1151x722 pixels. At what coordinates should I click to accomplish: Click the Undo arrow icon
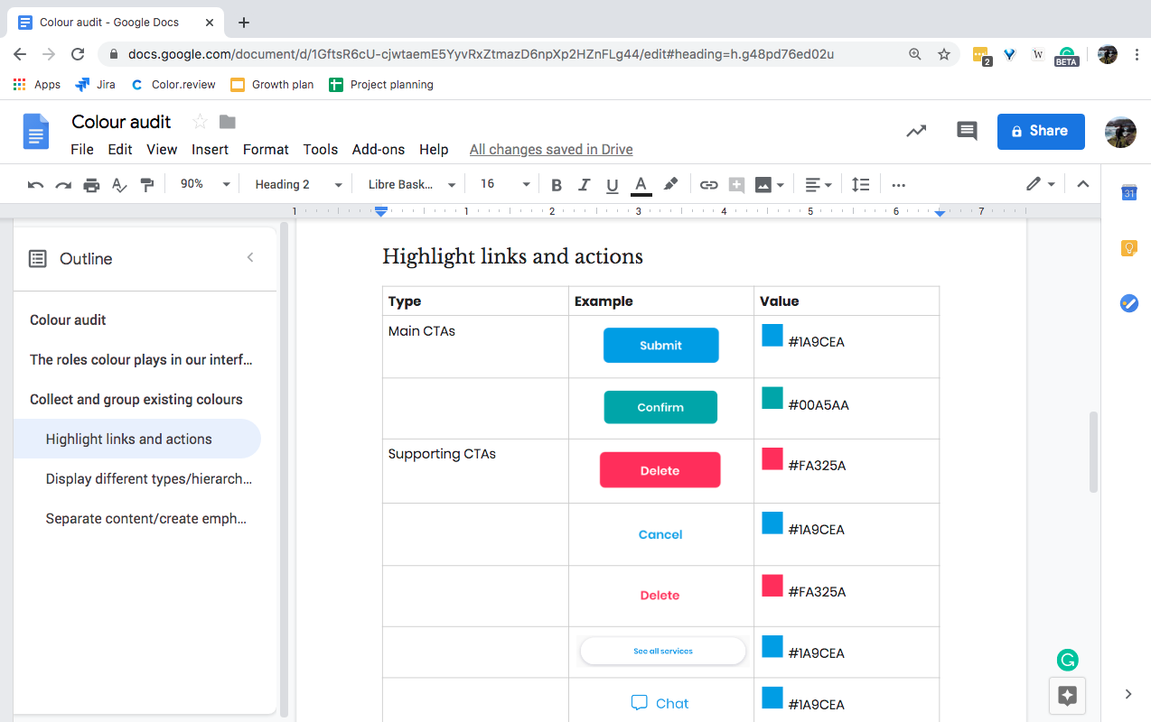pyautogui.click(x=35, y=184)
